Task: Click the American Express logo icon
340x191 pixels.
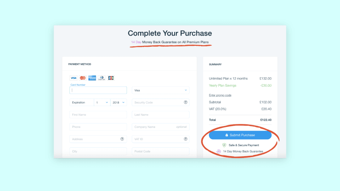Action: (92, 78)
